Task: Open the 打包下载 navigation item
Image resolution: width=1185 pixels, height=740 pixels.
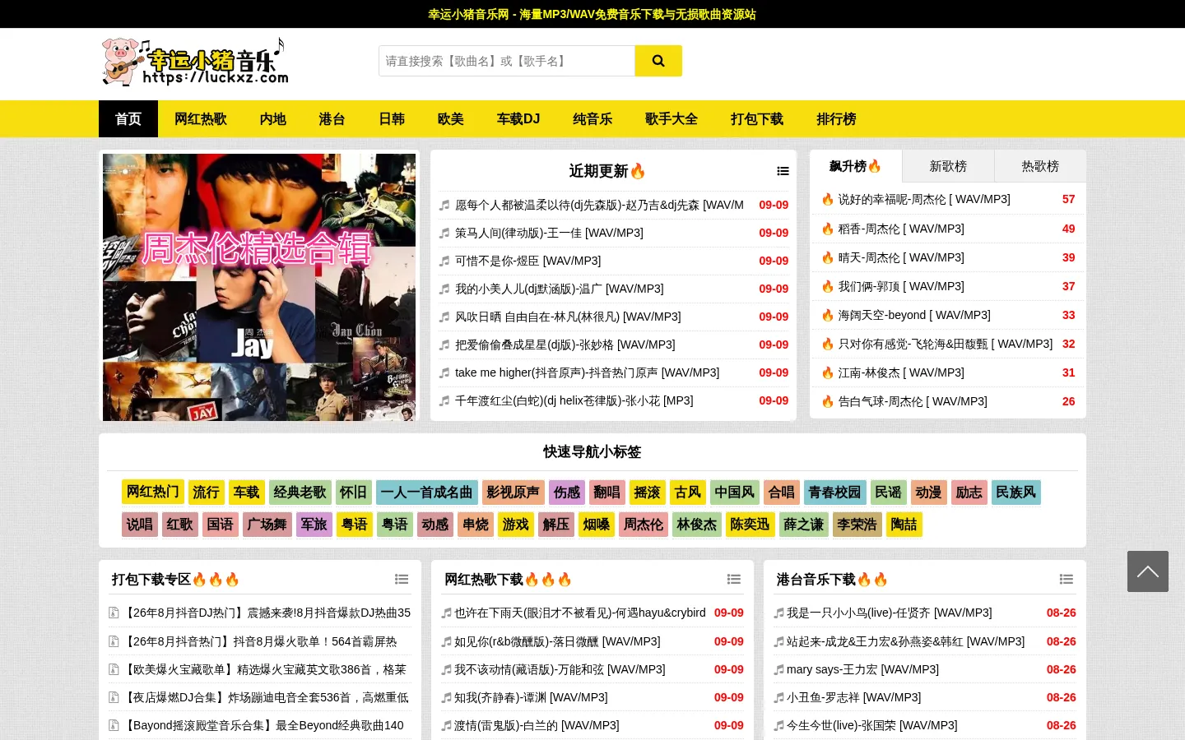Action: [x=757, y=119]
